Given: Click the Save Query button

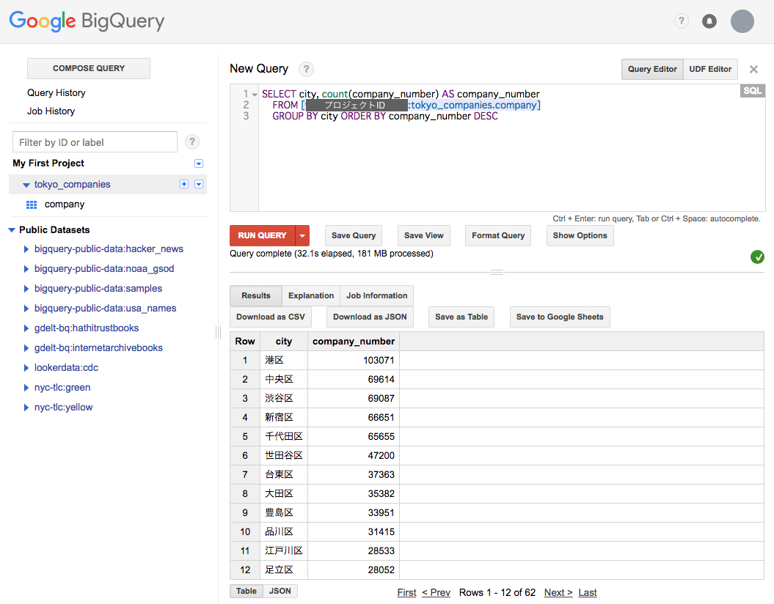Looking at the screenshot, I should [x=354, y=236].
